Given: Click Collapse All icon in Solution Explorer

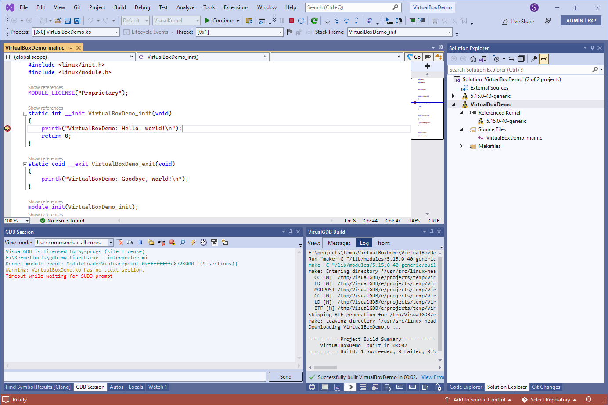Looking at the screenshot, I should pyautogui.click(x=521, y=59).
